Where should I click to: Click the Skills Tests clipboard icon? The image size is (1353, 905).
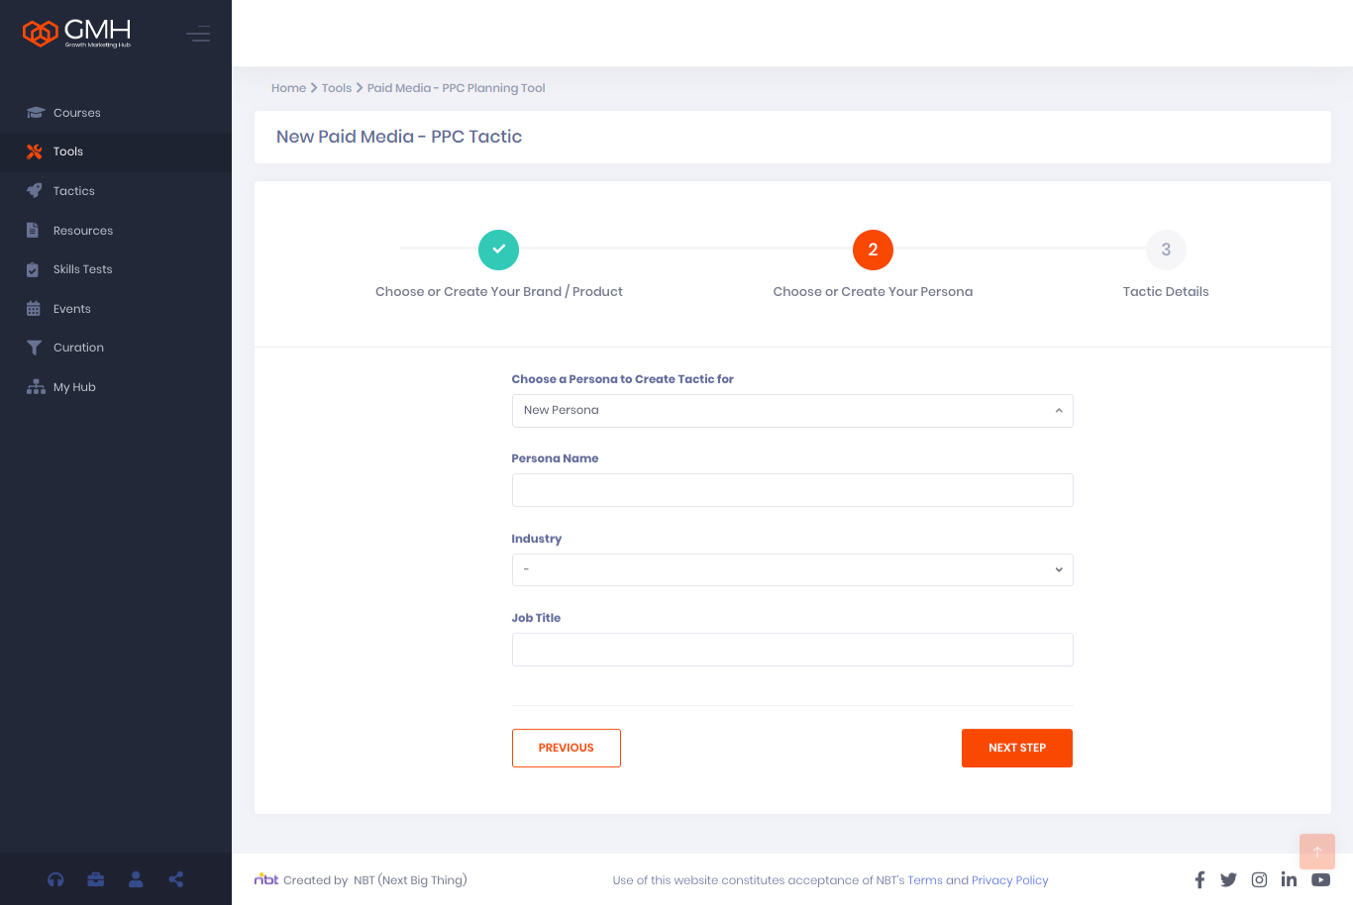(33, 269)
